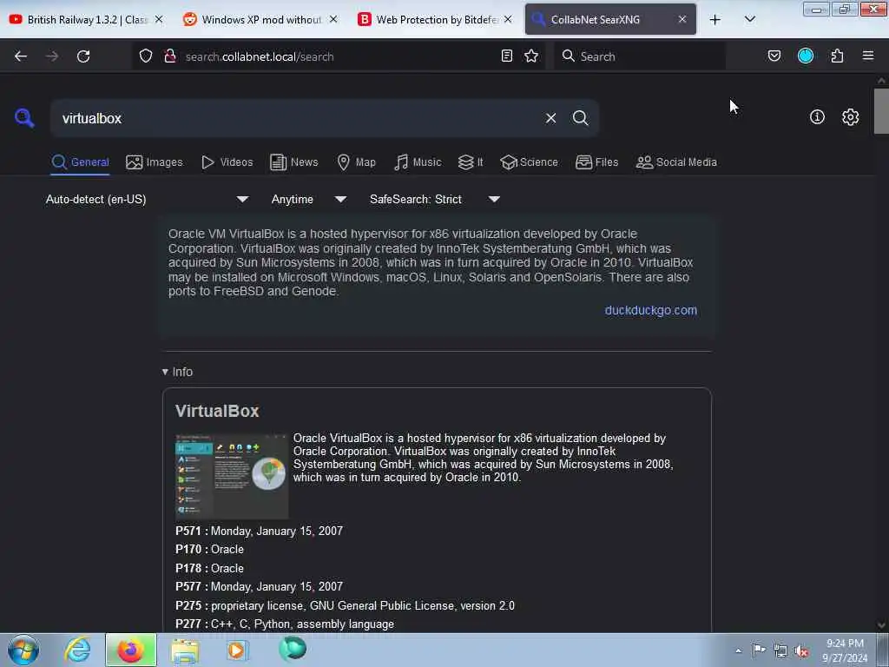The width and height of the screenshot is (889, 667).
Task: Click the Firefox taskbar icon
Action: coord(130,650)
